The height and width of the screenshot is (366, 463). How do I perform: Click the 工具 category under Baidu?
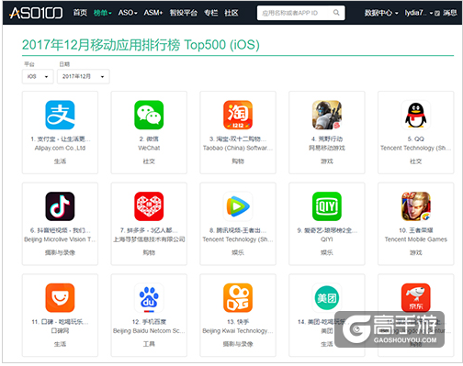149,344
